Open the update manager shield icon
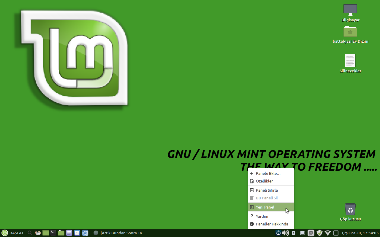Screen dimensions: 380x237 (x=319, y=233)
